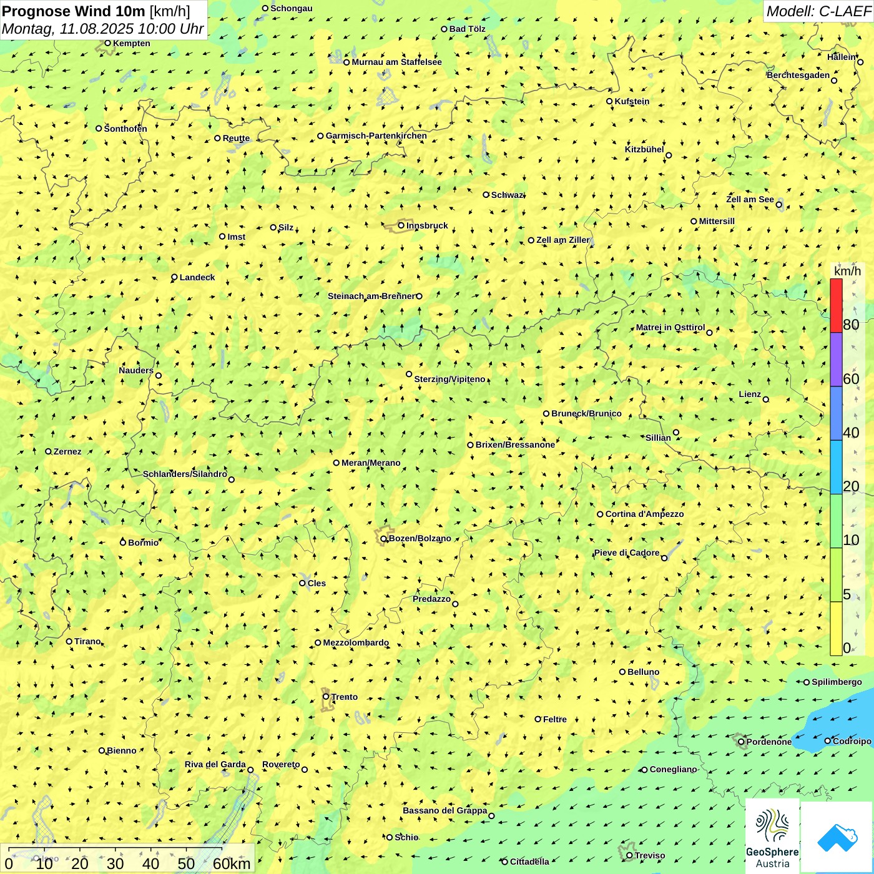Click the 'Bruneck/Brunico' label
The image size is (874, 874).
tap(586, 413)
